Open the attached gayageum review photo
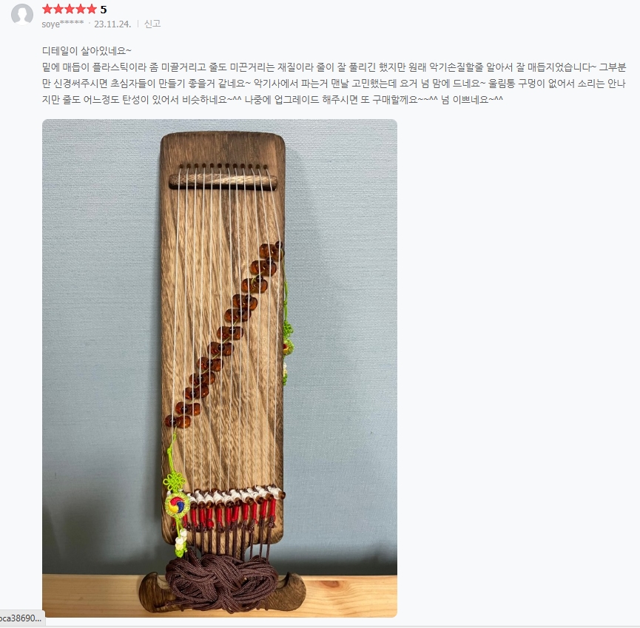 [x=220, y=368]
